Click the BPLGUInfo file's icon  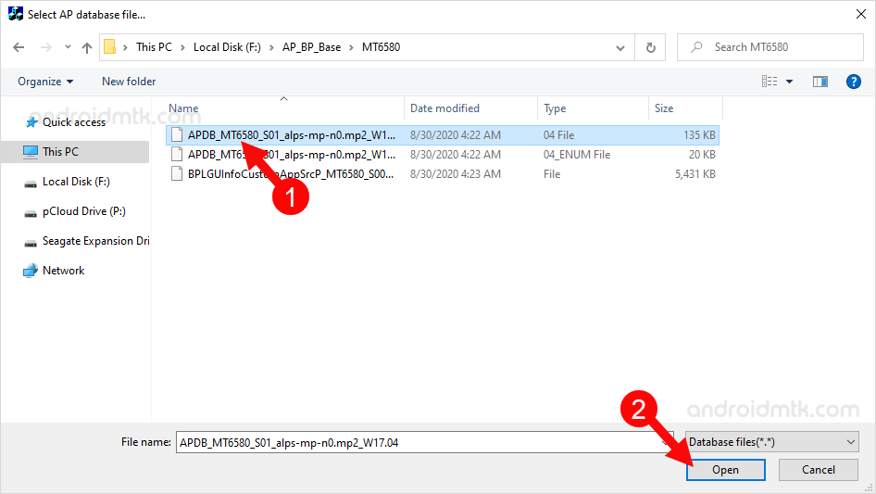[x=177, y=174]
